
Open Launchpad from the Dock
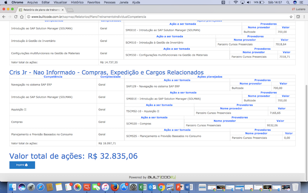point(31,187)
